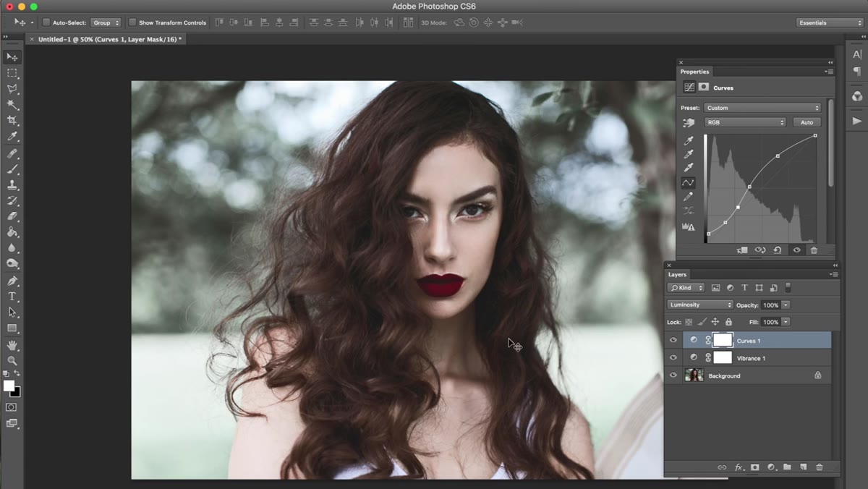The image size is (868, 489).
Task: Hide the Curves 1 layer
Action: tap(673, 340)
